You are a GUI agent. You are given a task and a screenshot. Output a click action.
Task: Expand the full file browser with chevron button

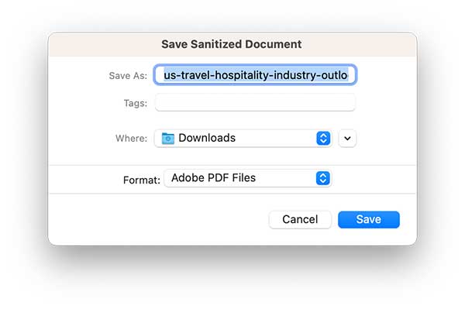[347, 139]
